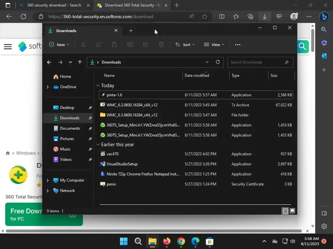The image size is (333, 249).
Task: Expand My Computer tree node
Action: tap(47, 180)
